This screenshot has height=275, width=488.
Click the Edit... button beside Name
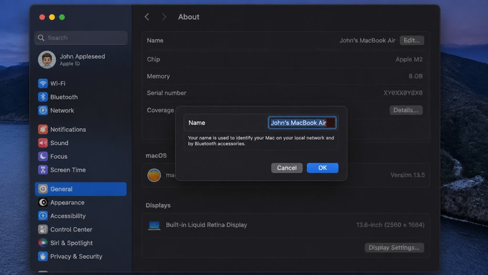[412, 40]
